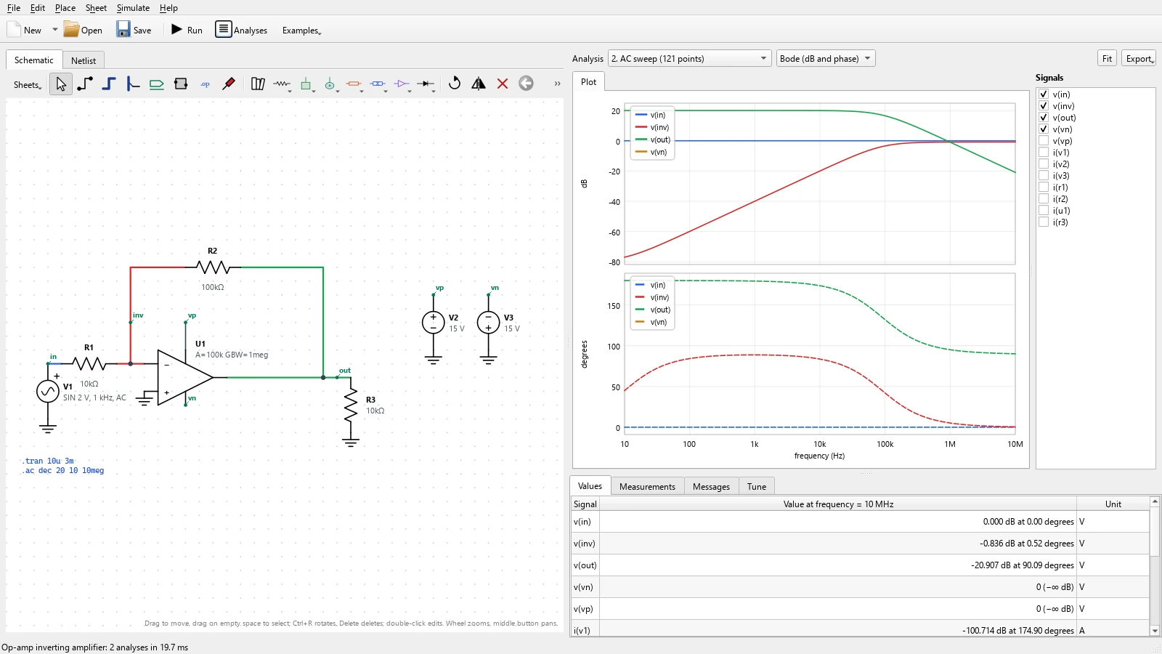Expand the Sheets dropdown
The image size is (1162, 654).
(28, 85)
